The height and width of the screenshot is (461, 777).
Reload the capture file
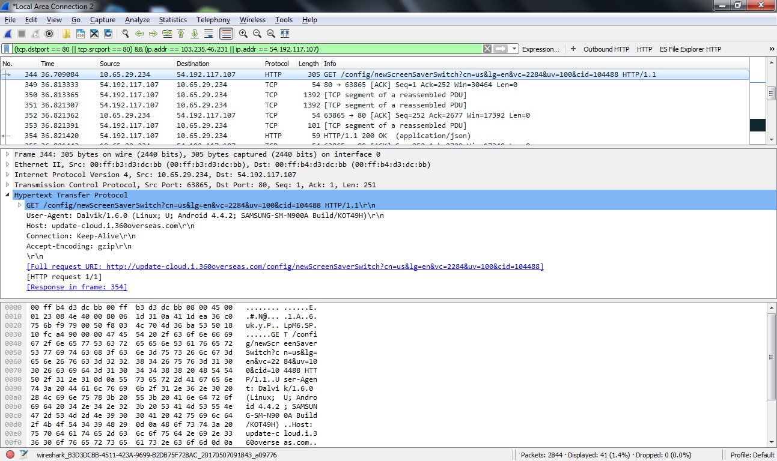108,34
